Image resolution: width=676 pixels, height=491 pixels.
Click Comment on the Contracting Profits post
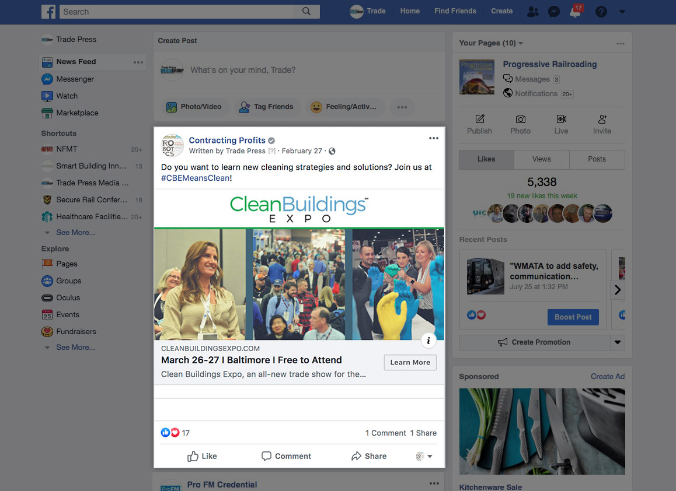[286, 456]
